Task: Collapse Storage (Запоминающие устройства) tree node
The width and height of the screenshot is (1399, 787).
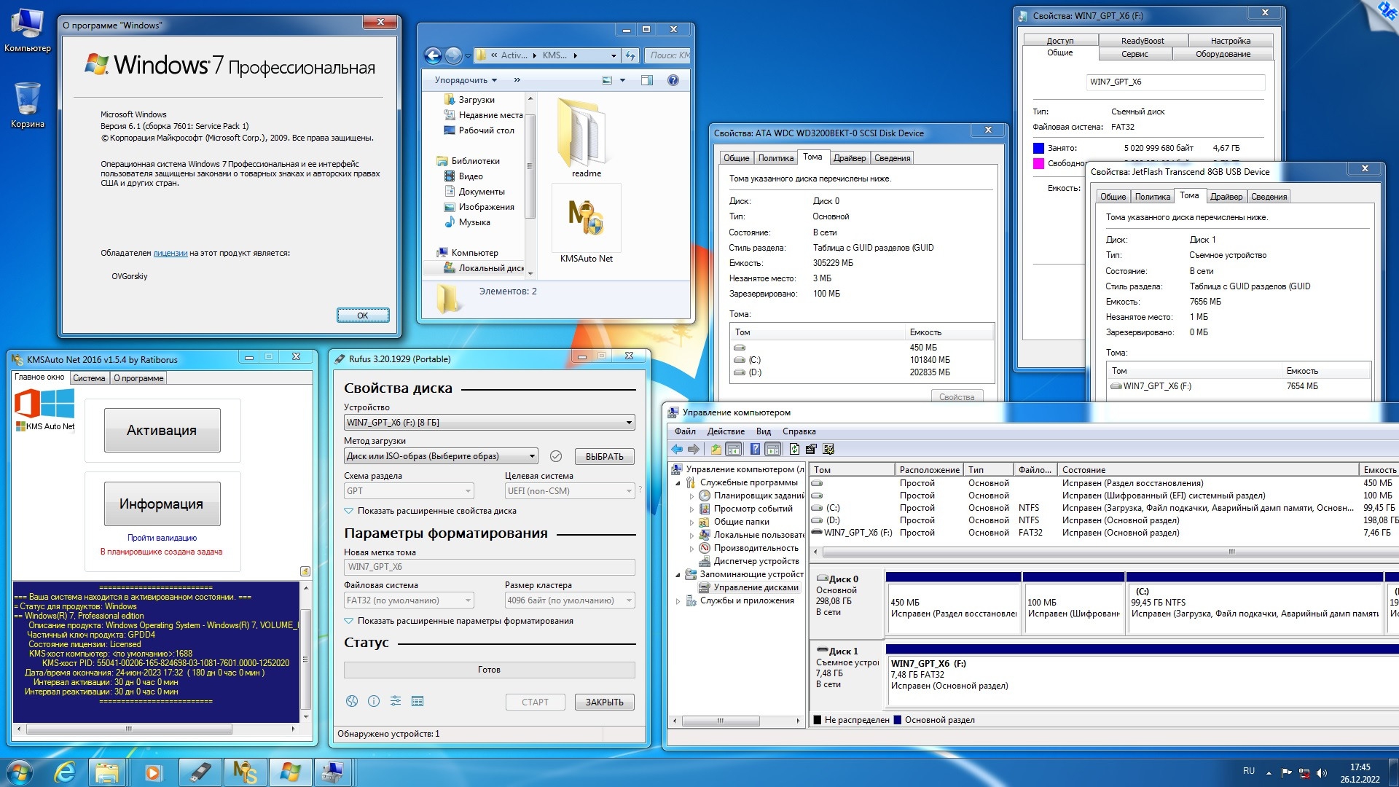Action: pyautogui.click(x=678, y=575)
